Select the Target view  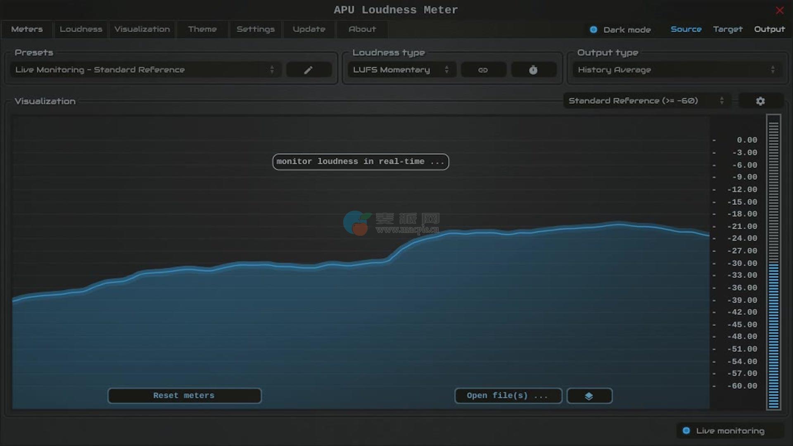[728, 29]
